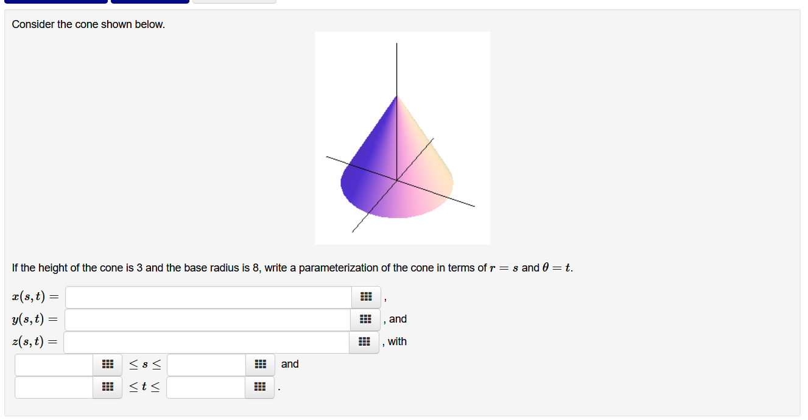808x420 pixels.
Task: Click the cone figure image
Action: pyautogui.click(x=402, y=138)
